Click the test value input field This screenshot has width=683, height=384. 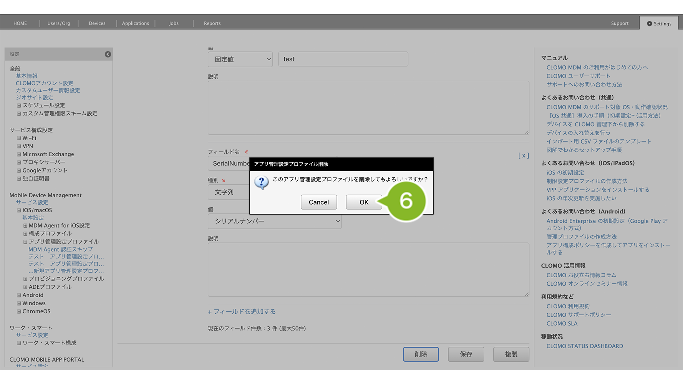[x=343, y=59]
